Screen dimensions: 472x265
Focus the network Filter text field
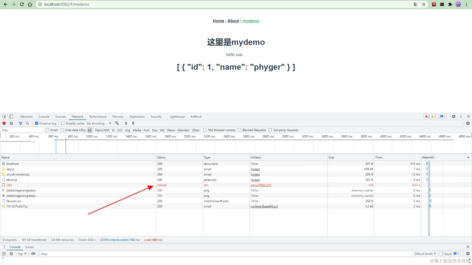point(22,130)
